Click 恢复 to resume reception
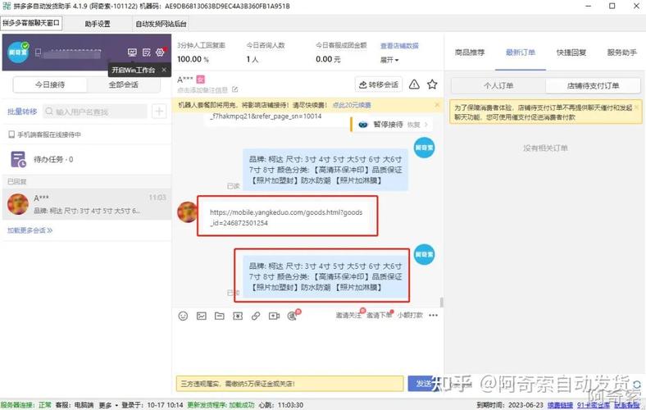This screenshot has height=410, width=646. [x=413, y=125]
